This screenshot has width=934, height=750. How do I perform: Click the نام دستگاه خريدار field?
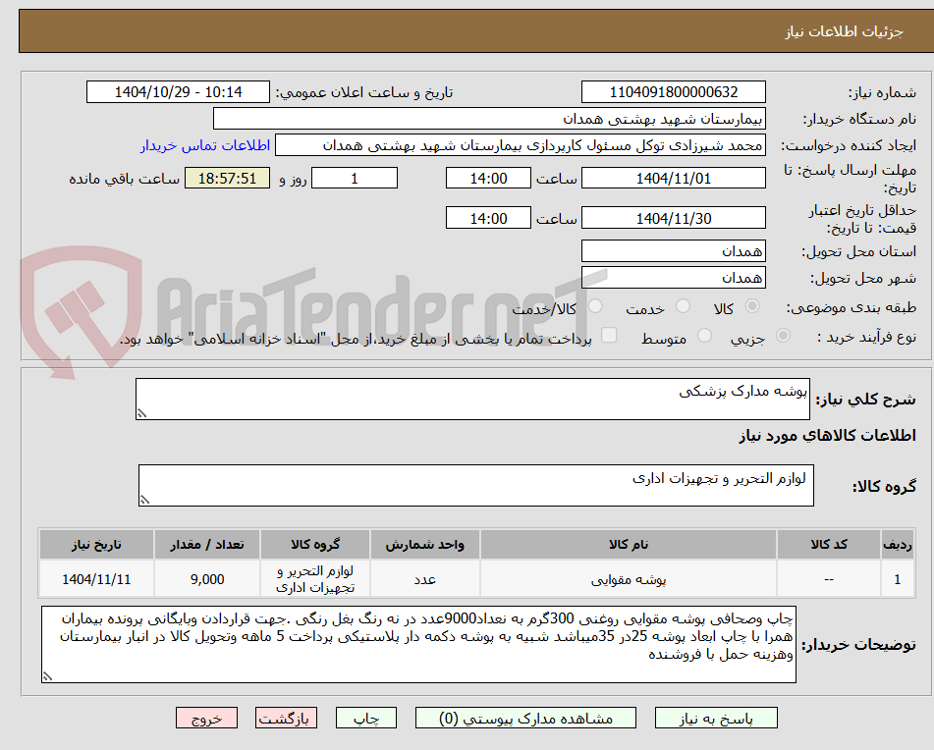(x=489, y=119)
